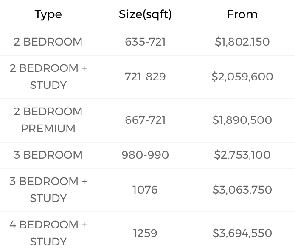Click the $1,890,500 price
The height and width of the screenshot is (251, 295).
pyautogui.click(x=242, y=120)
